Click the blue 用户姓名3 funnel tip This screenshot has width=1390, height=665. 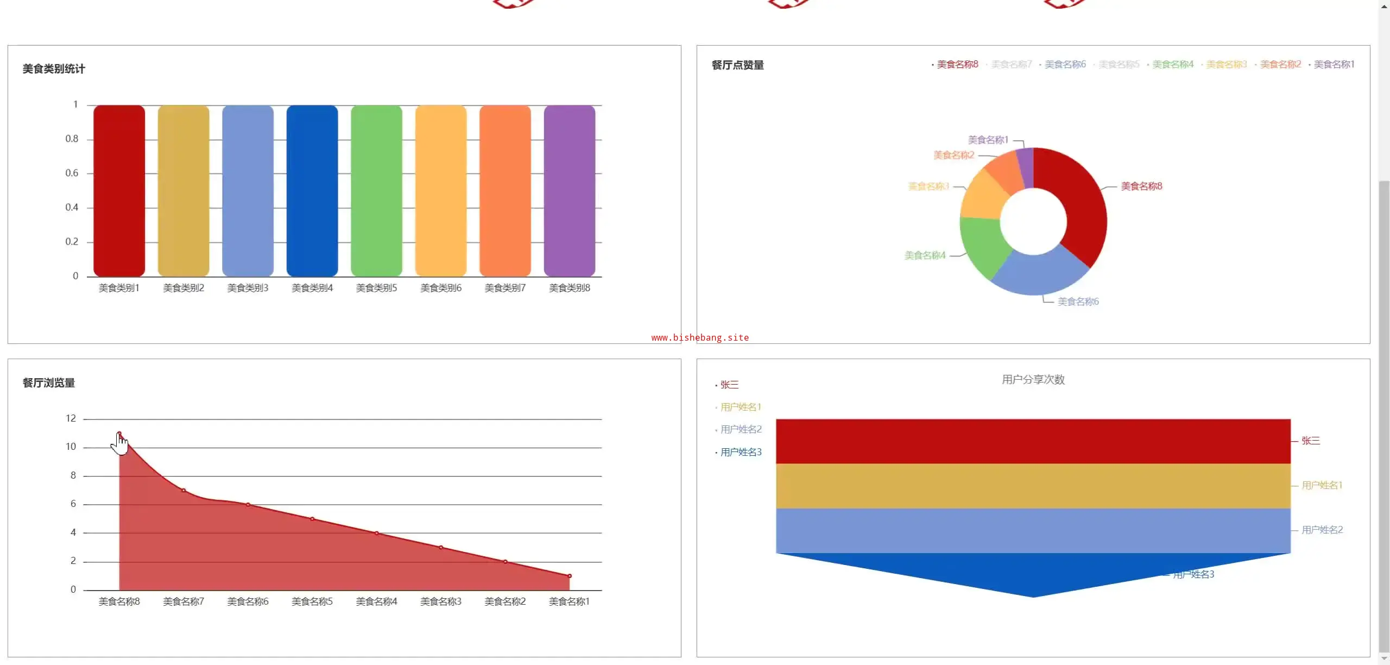[x=1033, y=573]
